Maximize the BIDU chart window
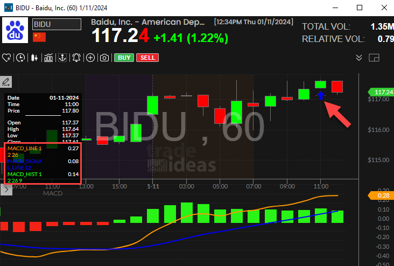 (x=360, y=8)
